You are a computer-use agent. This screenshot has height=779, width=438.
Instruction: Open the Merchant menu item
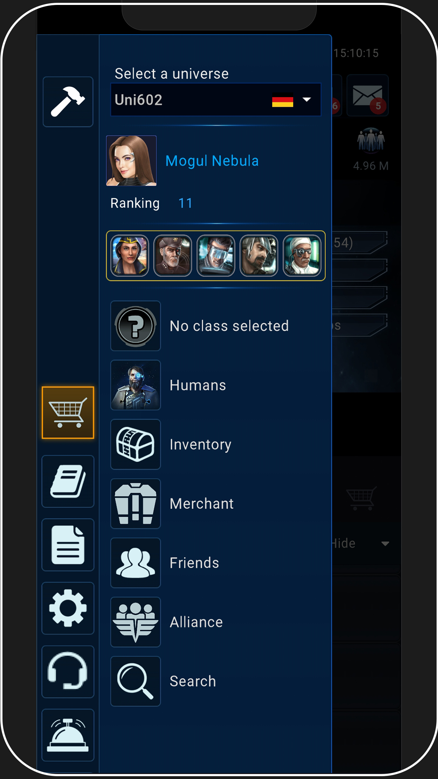[216, 504]
